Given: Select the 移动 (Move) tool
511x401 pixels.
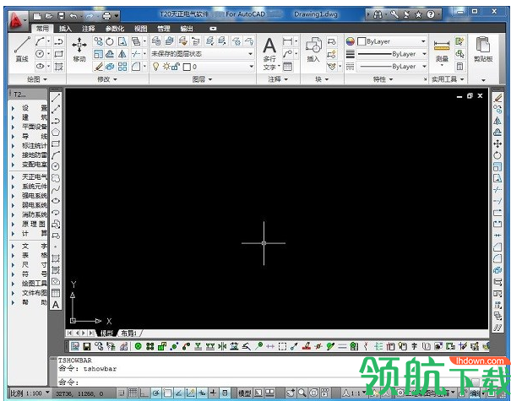Looking at the screenshot, I should coord(79,50).
